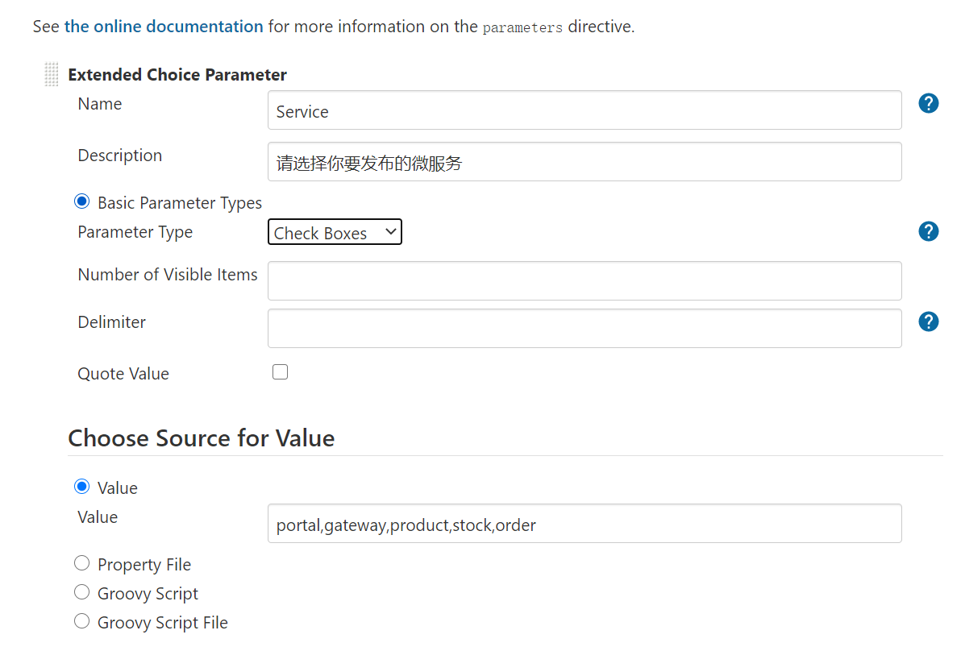The height and width of the screenshot is (647, 961).
Task: Choose Groovy Script File radio option
Action: coord(81,621)
